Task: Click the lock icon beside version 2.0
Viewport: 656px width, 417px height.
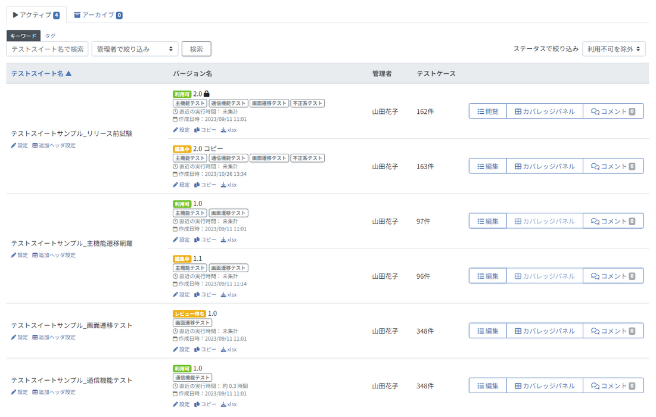Action: tap(207, 94)
